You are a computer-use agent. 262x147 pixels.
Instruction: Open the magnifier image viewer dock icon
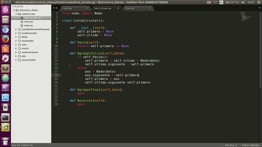[5, 127]
